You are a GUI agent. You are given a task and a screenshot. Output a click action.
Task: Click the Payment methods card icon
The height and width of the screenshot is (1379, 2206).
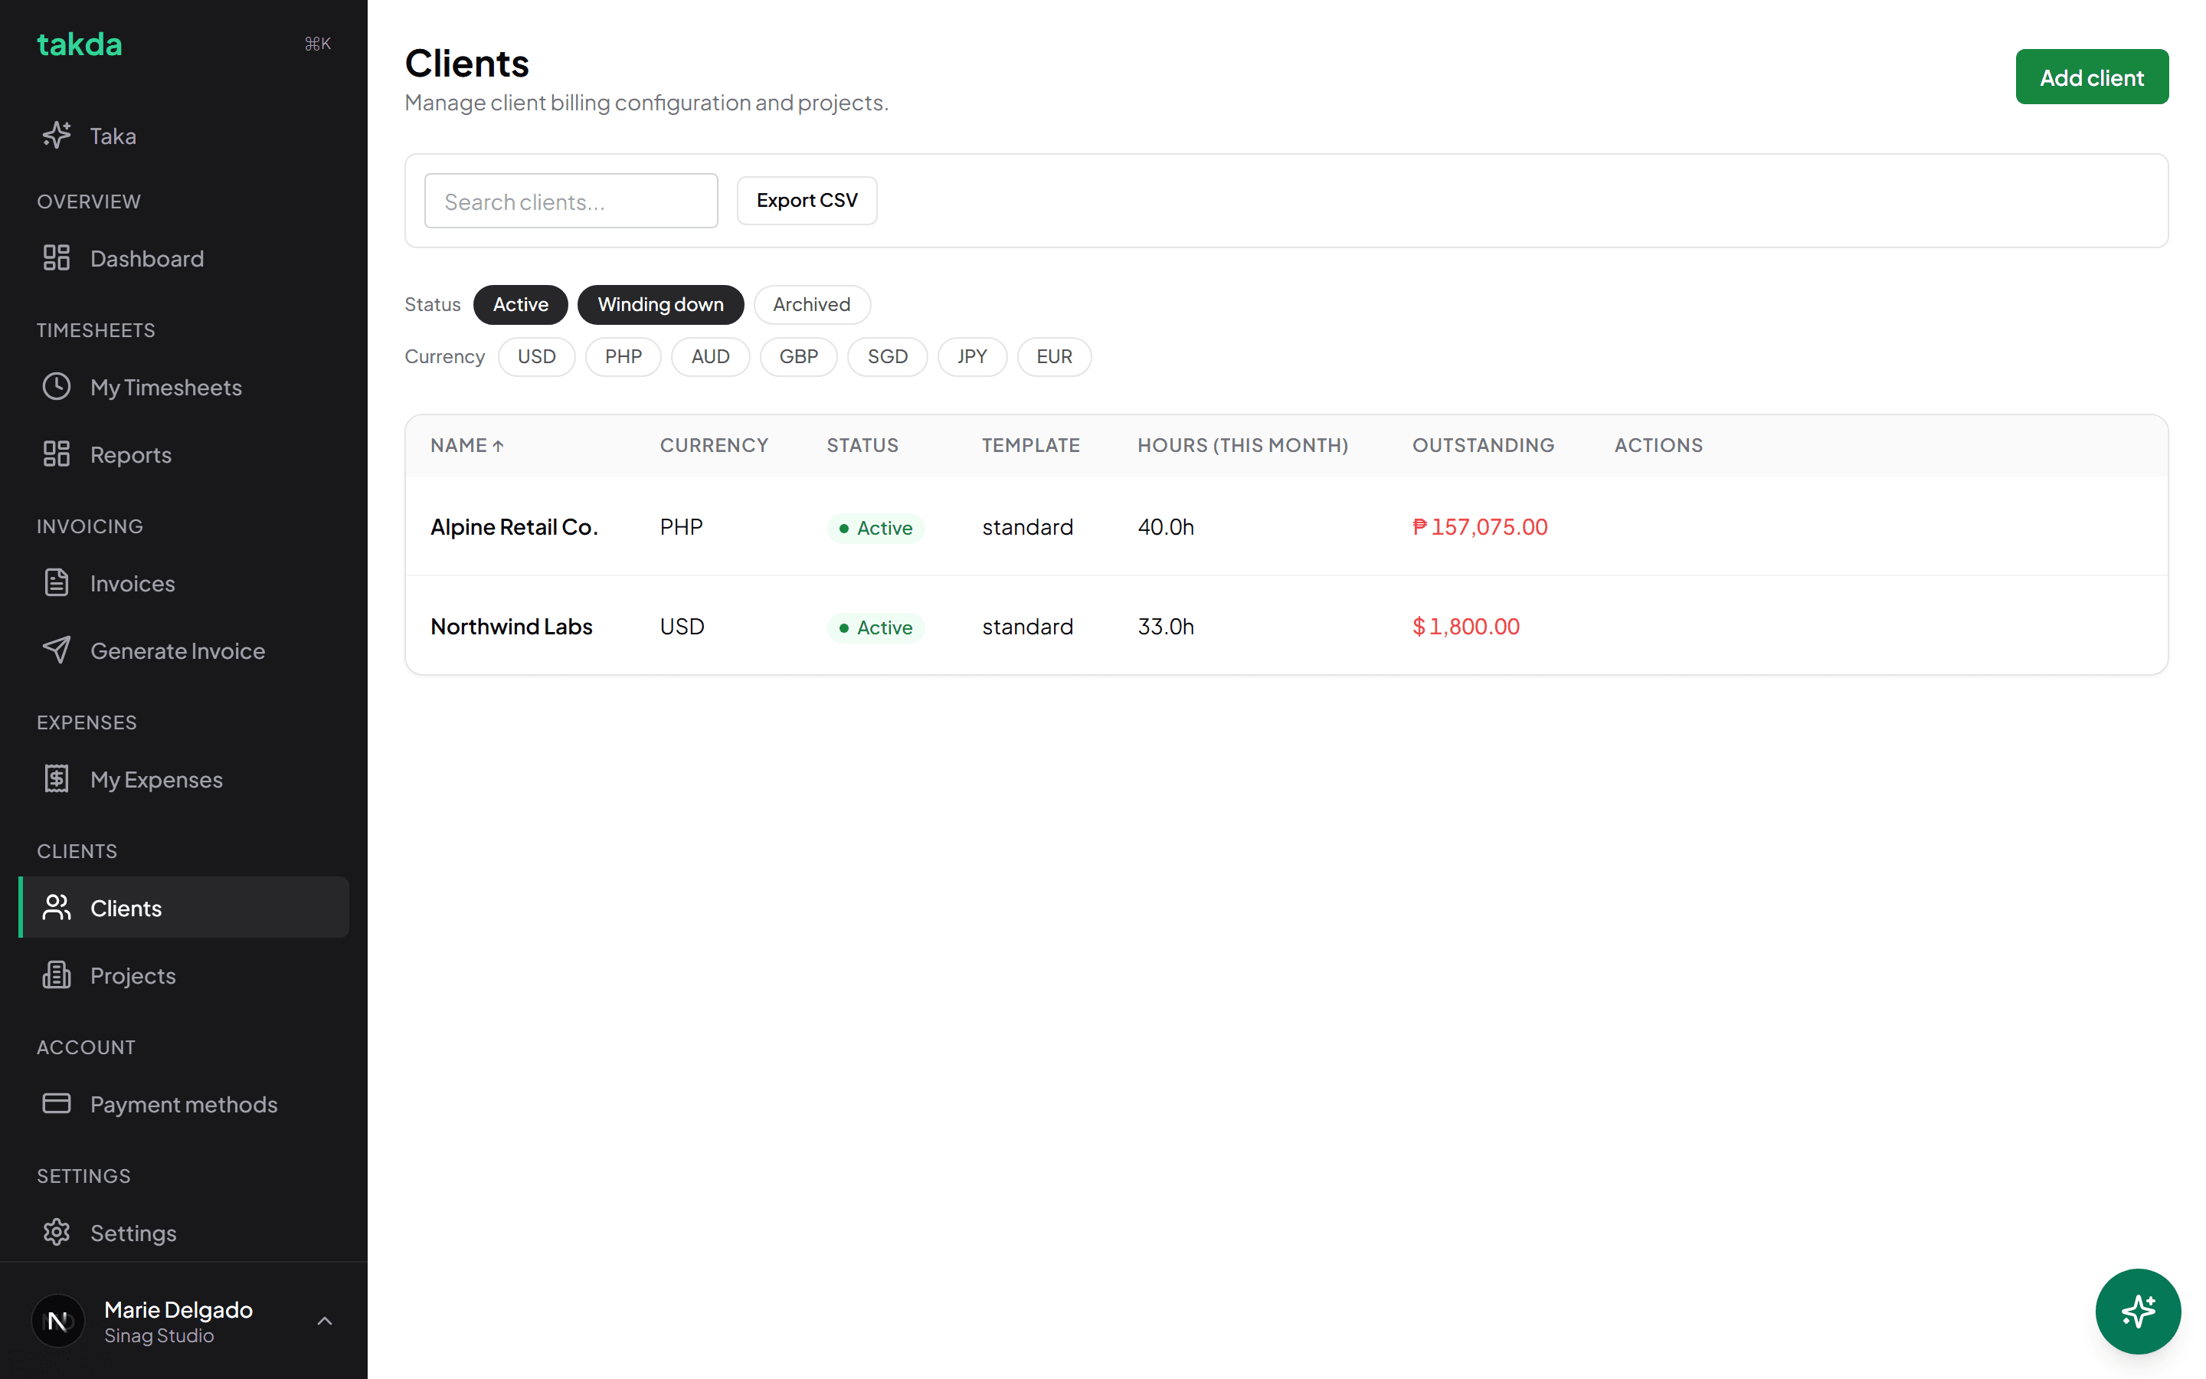57,1103
